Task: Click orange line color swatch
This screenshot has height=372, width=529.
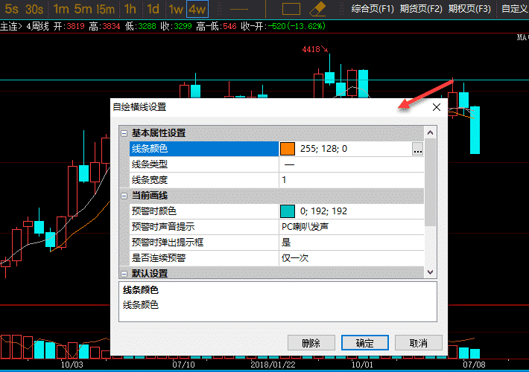Action: pos(288,149)
